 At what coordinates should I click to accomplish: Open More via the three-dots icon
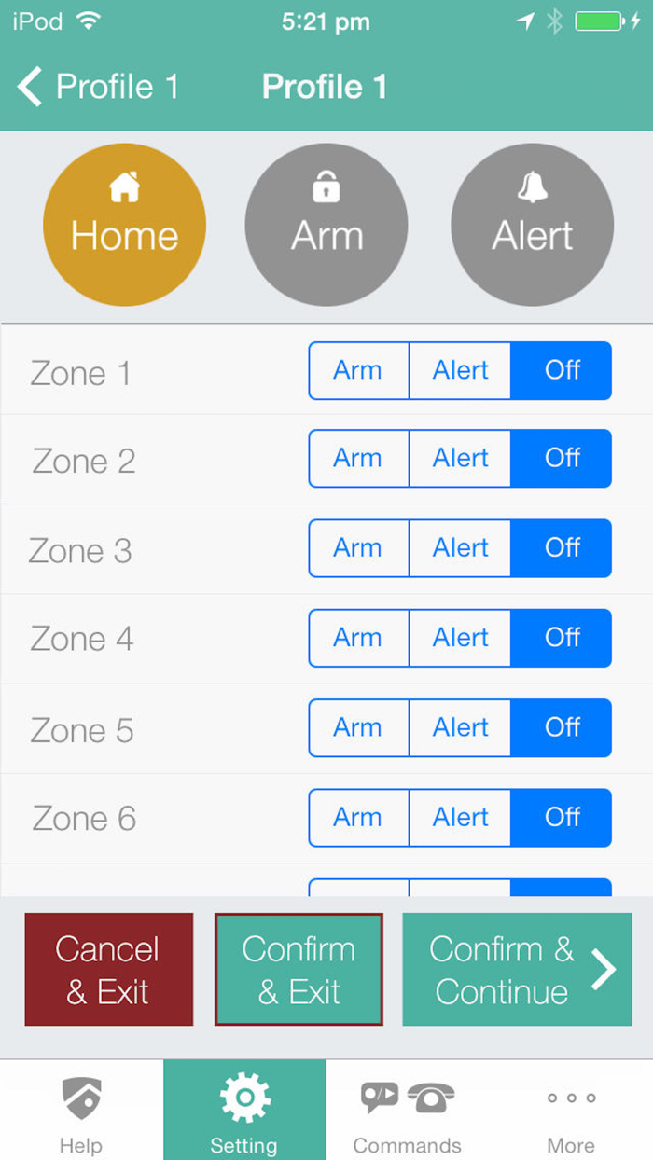[571, 1098]
